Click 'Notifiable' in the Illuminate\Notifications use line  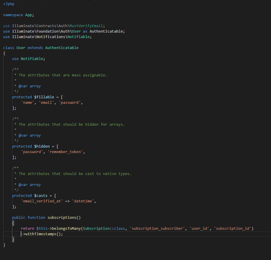point(78,37)
